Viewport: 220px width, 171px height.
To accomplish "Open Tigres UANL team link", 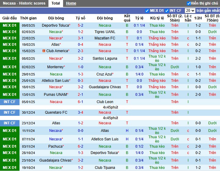I will pyautogui.click(x=105, y=32).
